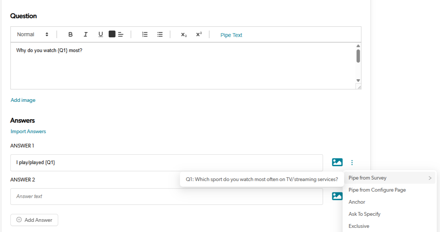Add an image to Answer 2
Screen dimensions: 440x232
click(x=337, y=196)
